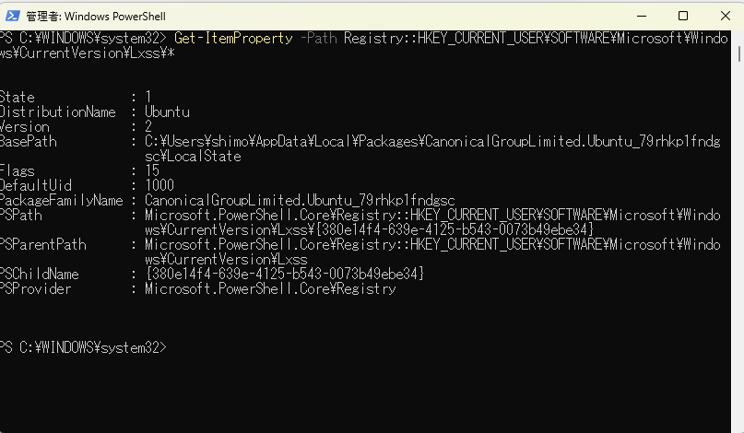Click the PowerShell icon in title bar
The image size is (744, 433).
pyautogui.click(x=12, y=16)
